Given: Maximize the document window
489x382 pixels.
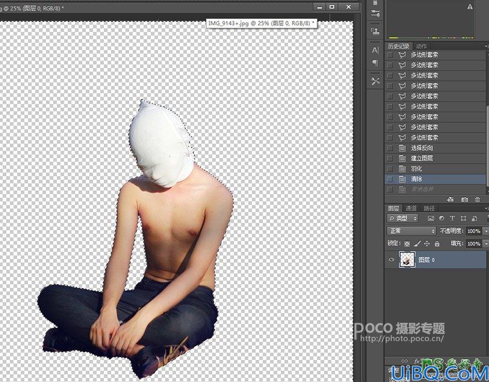Looking at the screenshot, I should pyautogui.click(x=332, y=7).
